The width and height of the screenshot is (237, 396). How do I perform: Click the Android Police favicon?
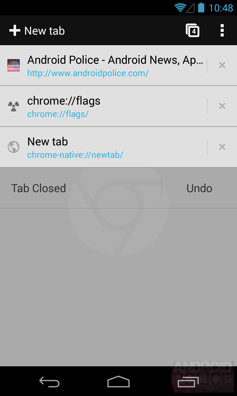pyautogui.click(x=14, y=65)
